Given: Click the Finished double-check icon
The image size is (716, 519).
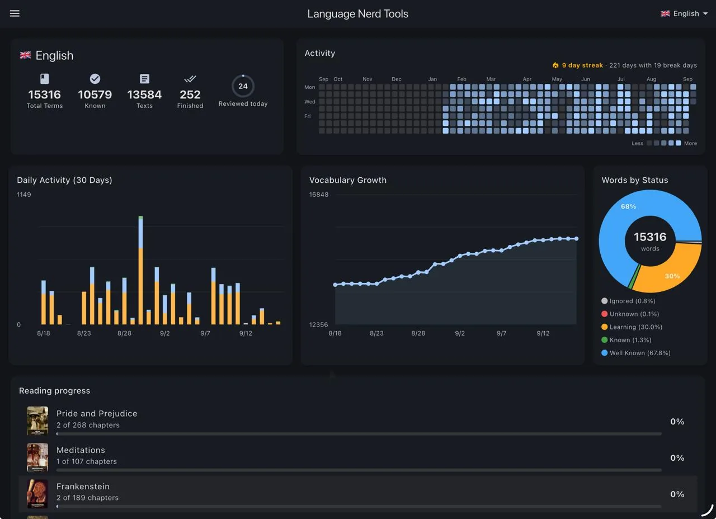Looking at the screenshot, I should 190,79.
